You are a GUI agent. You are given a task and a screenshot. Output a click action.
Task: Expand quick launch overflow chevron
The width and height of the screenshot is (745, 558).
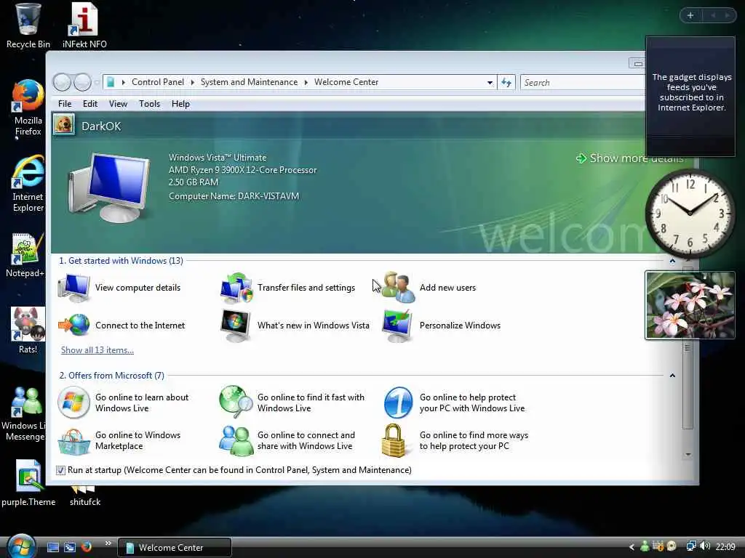coord(108,543)
